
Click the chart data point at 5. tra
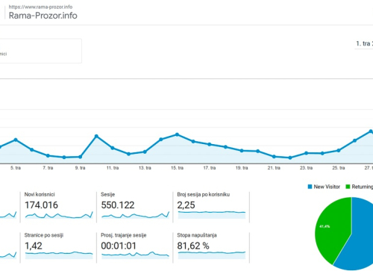16,140
